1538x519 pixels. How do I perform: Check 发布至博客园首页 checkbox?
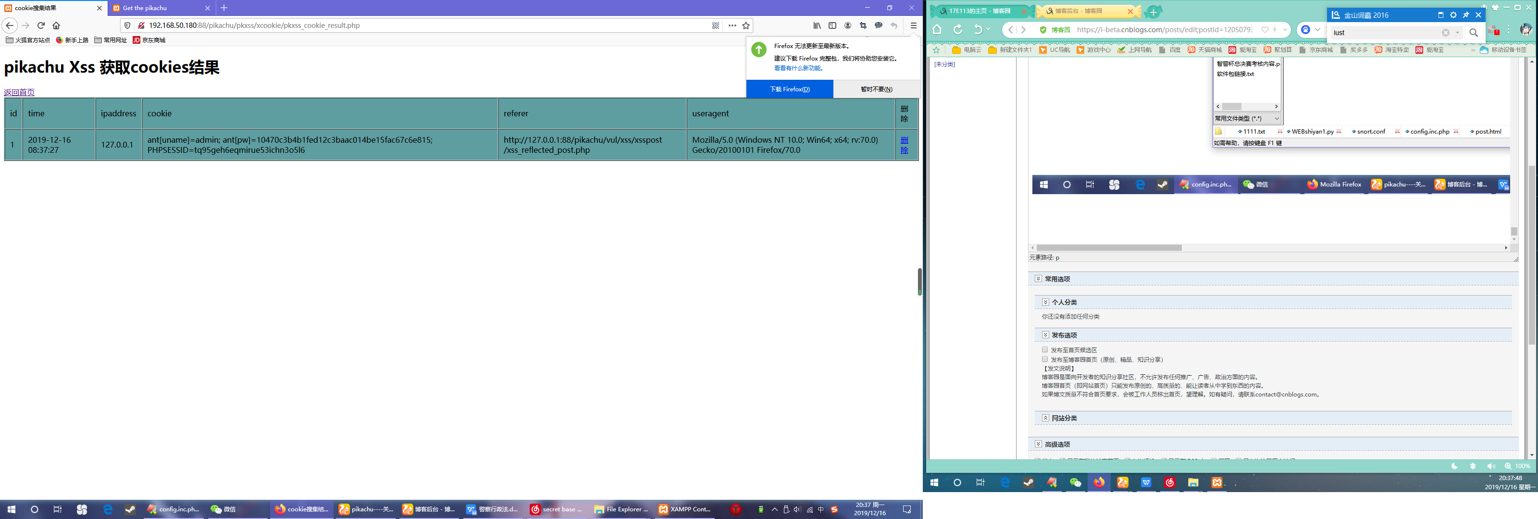point(1045,359)
